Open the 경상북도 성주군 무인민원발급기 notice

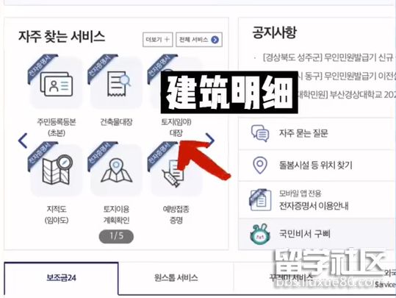tap(328, 57)
